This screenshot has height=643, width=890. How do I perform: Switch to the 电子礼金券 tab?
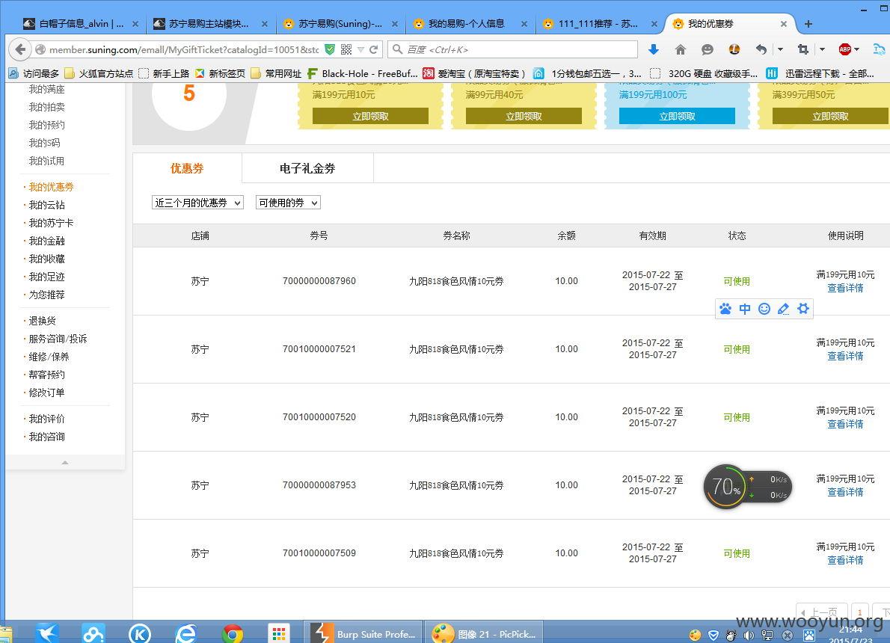click(x=307, y=168)
